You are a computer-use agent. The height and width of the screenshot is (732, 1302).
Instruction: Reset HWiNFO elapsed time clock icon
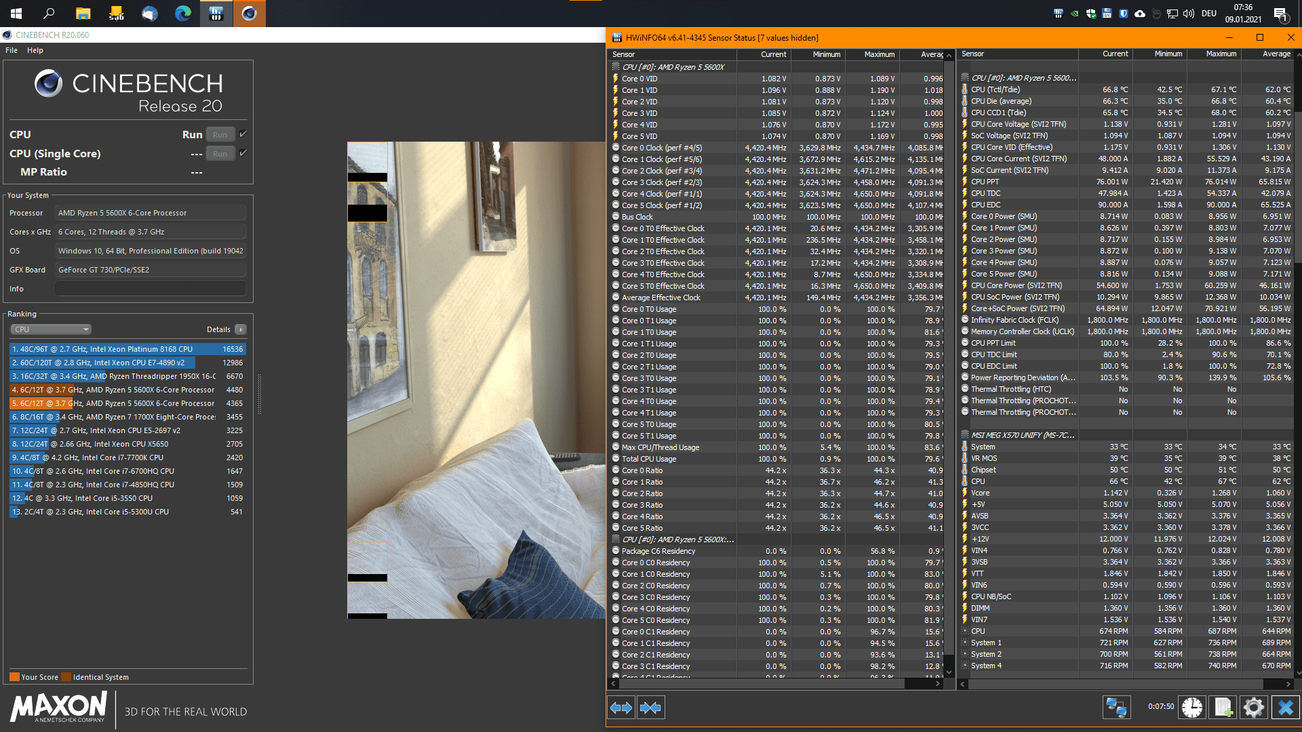[1192, 708]
